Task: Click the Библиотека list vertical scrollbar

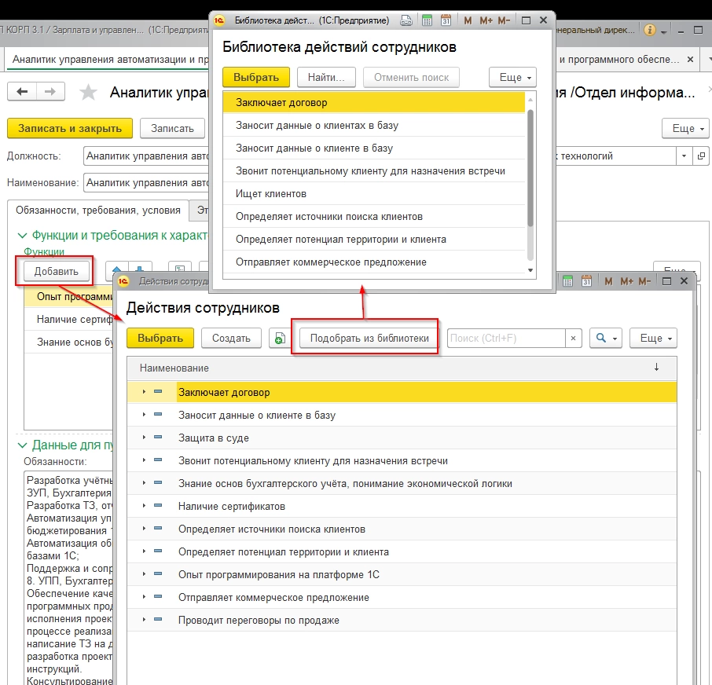Action: click(x=530, y=168)
